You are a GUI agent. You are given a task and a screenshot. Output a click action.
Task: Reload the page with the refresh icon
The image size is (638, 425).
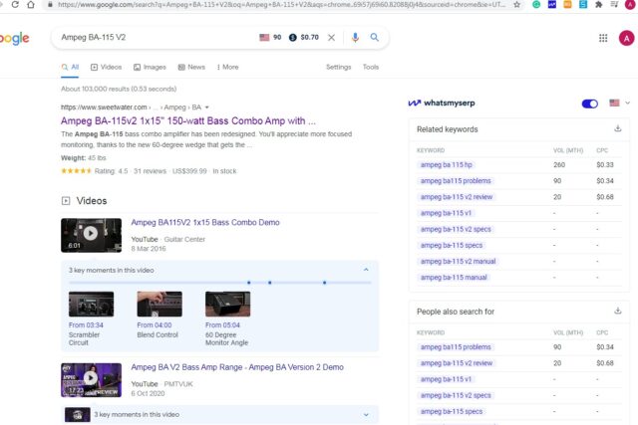[x=15, y=4]
